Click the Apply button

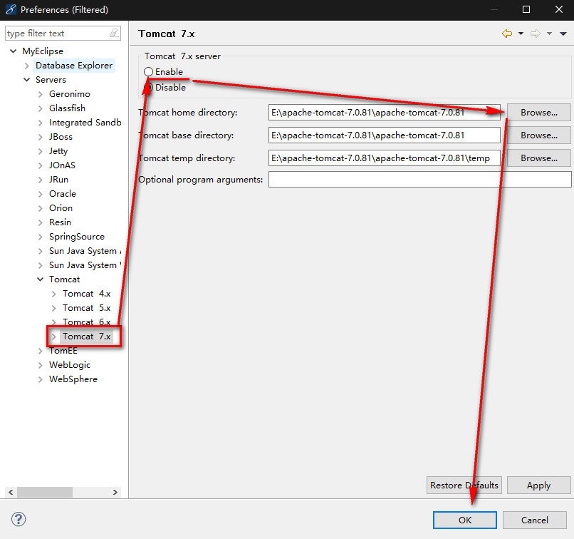point(539,485)
